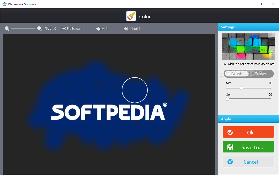The height and width of the screenshot is (175, 279).
Task: Click the Soft slider handle
Action: click(227, 99)
